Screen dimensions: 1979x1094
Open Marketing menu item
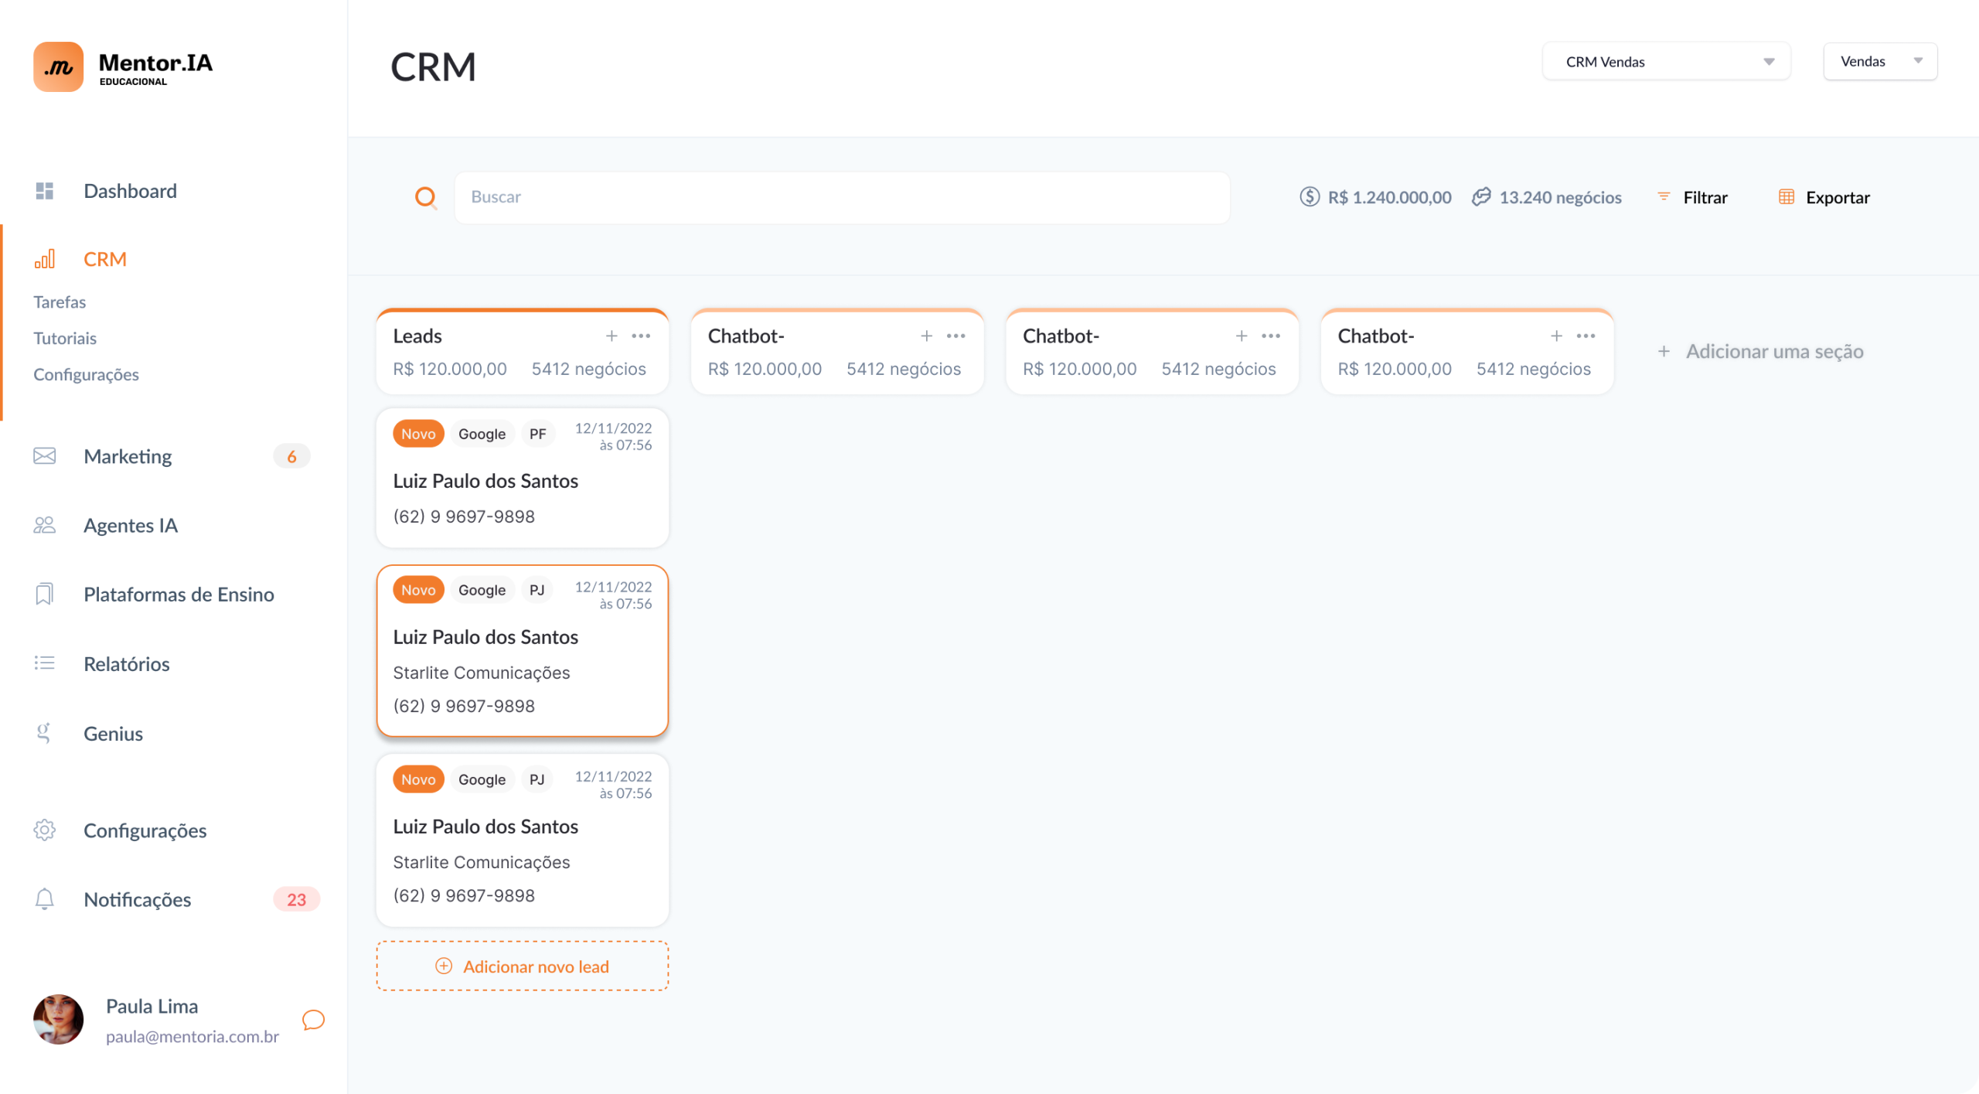[x=128, y=456]
